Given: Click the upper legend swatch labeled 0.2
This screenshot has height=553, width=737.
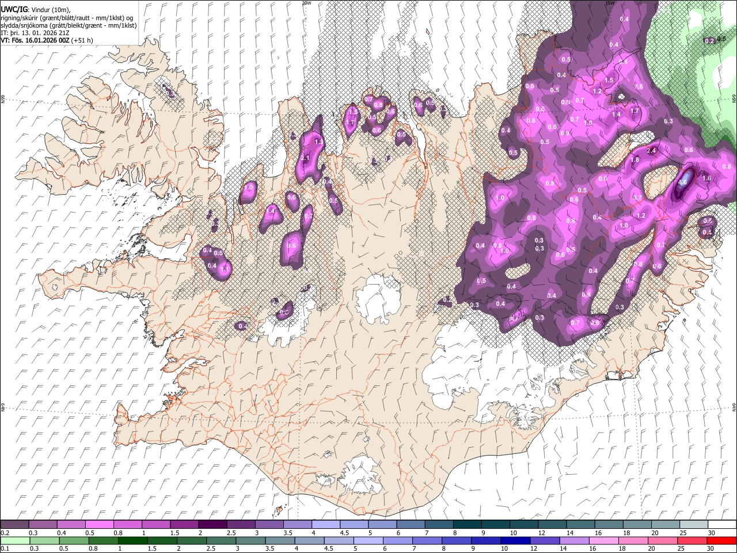Looking at the screenshot, I should 14,524.
